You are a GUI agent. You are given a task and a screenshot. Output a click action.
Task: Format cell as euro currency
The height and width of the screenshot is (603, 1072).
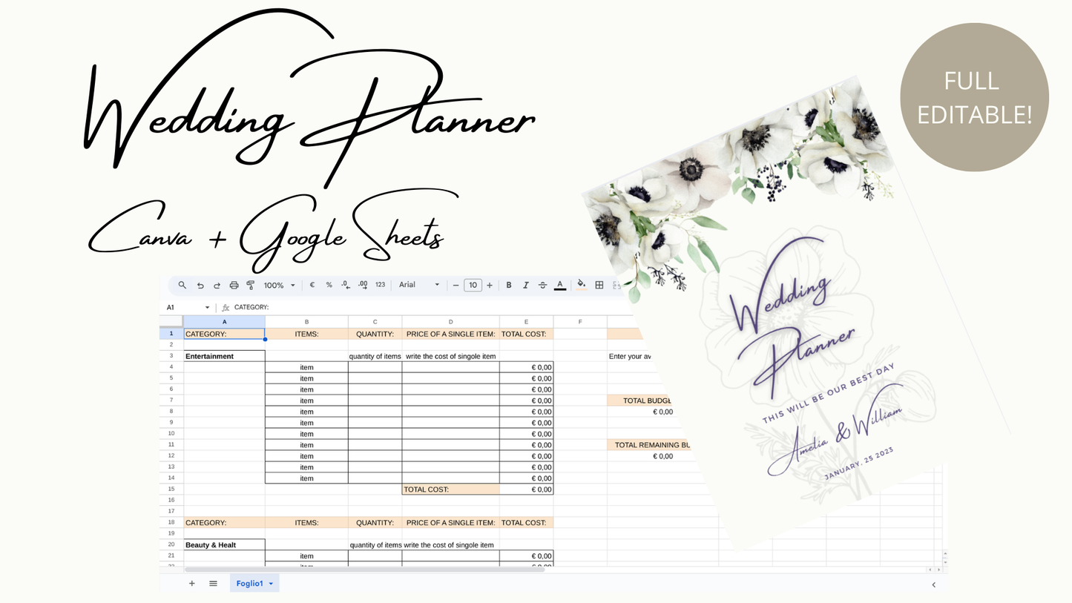pyautogui.click(x=312, y=285)
